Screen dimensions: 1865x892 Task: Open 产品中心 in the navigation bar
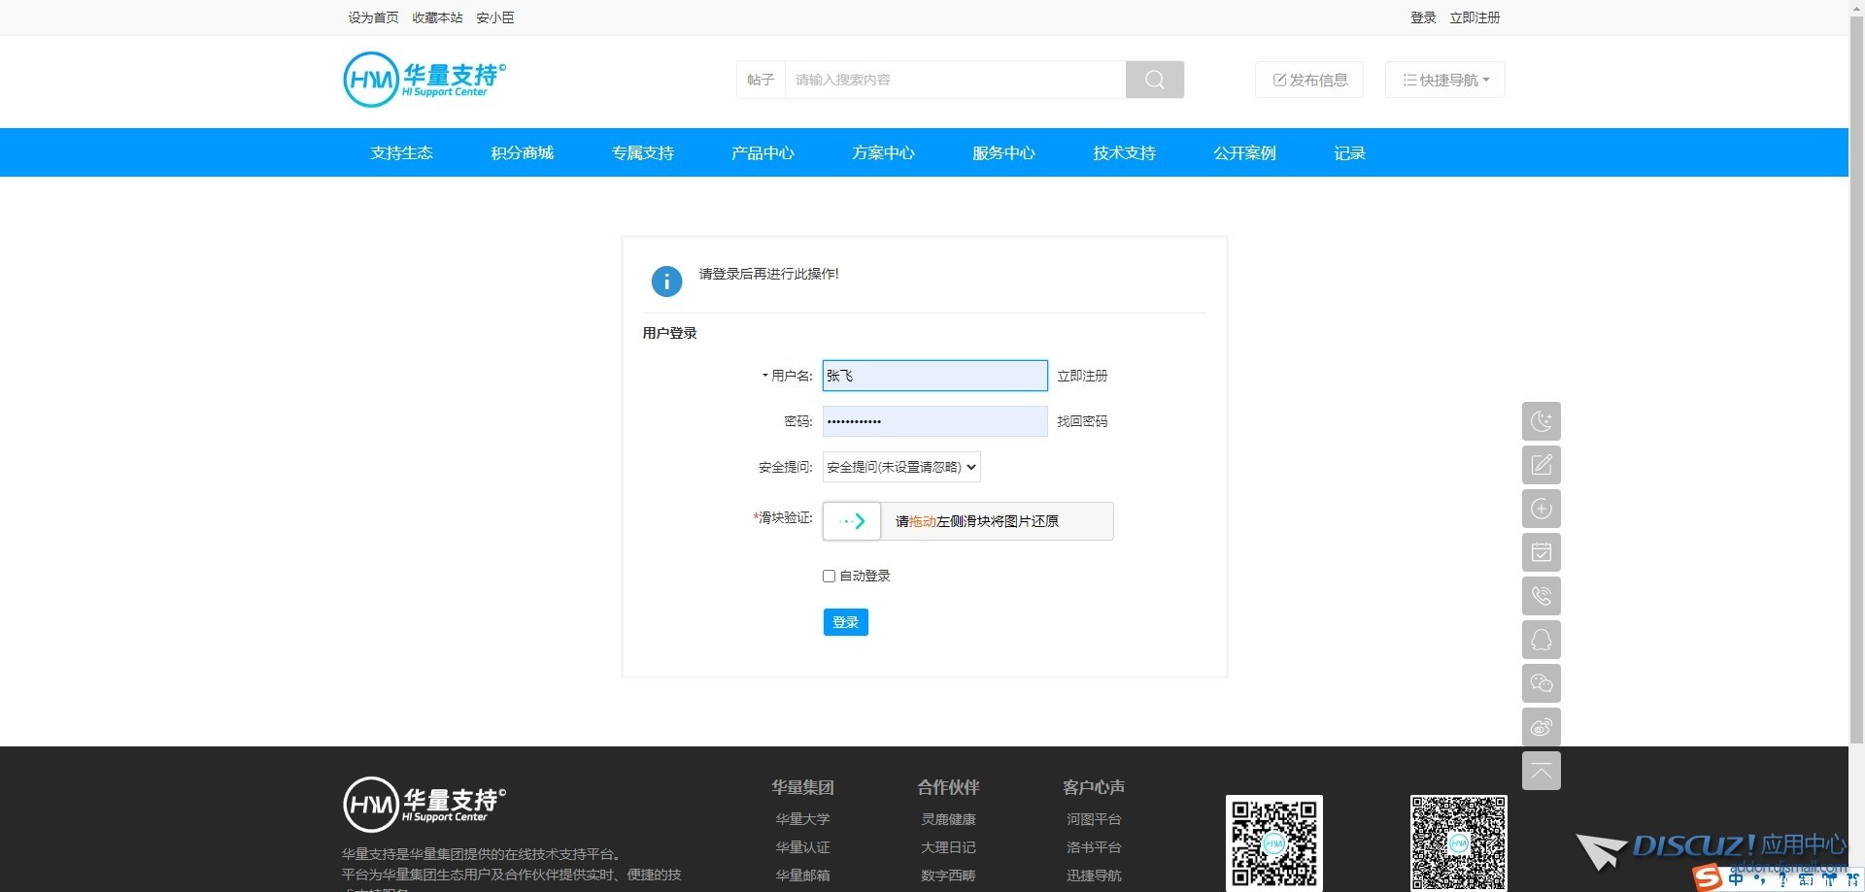coord(763,153)
